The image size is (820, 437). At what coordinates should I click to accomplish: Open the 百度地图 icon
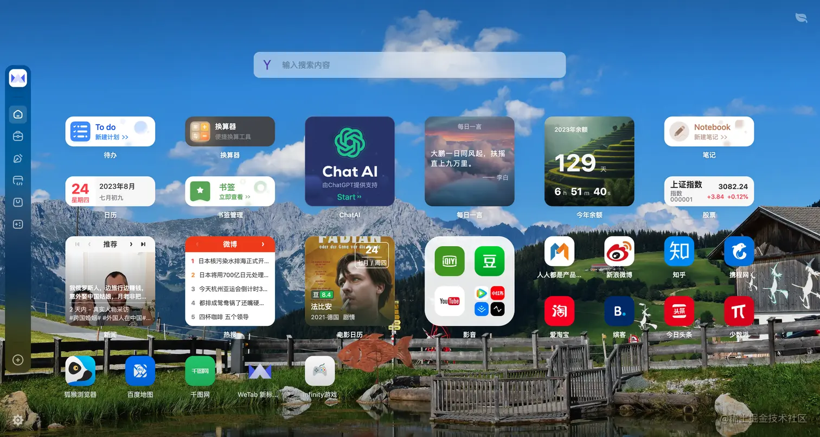140,371
